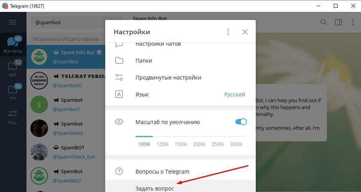Screen dimensions: 361x192
Task: Select the 000 chat folder icon
Action: click(13, 68)
